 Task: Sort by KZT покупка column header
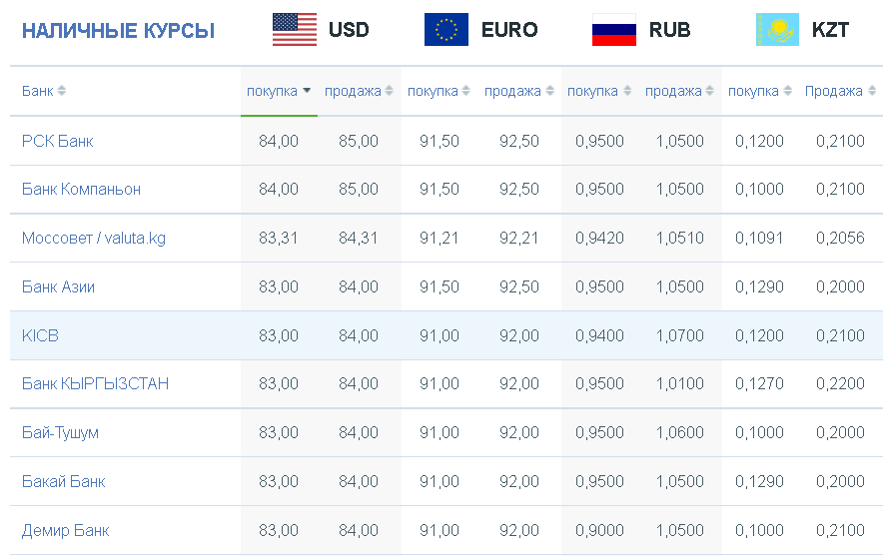coord(760,91)
